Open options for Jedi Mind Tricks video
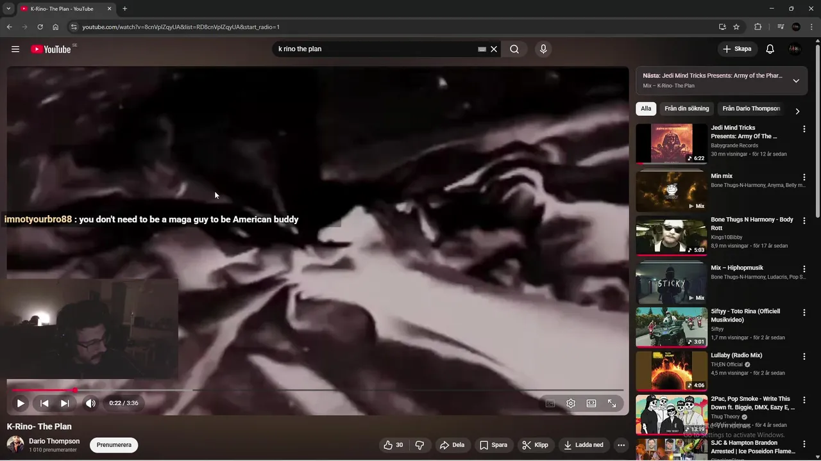The image size is (821, 461). click(804, 129)
